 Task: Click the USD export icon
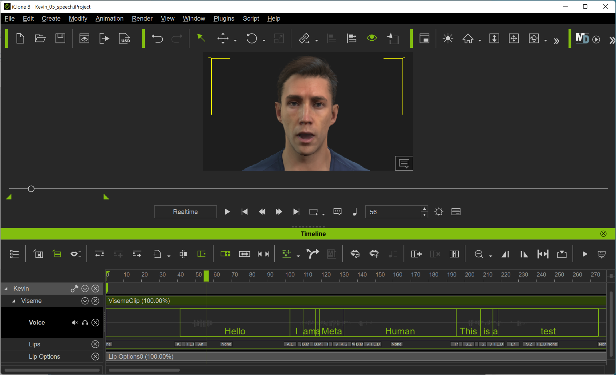click(x=124, y=38)
